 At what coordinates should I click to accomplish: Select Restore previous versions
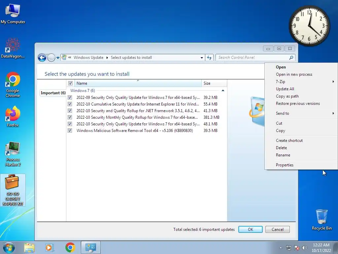[x=301, y=104]
